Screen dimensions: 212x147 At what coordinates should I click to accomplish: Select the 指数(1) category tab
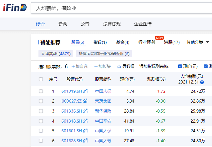pyautogui.click(x=100, y=42)
